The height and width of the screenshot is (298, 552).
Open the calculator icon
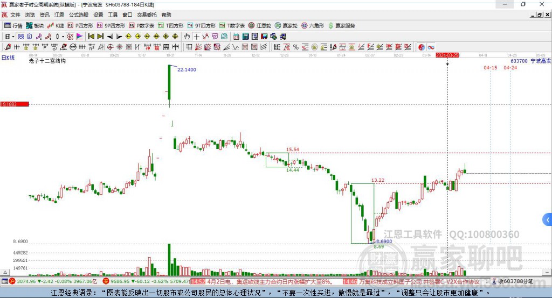point(246,37)
